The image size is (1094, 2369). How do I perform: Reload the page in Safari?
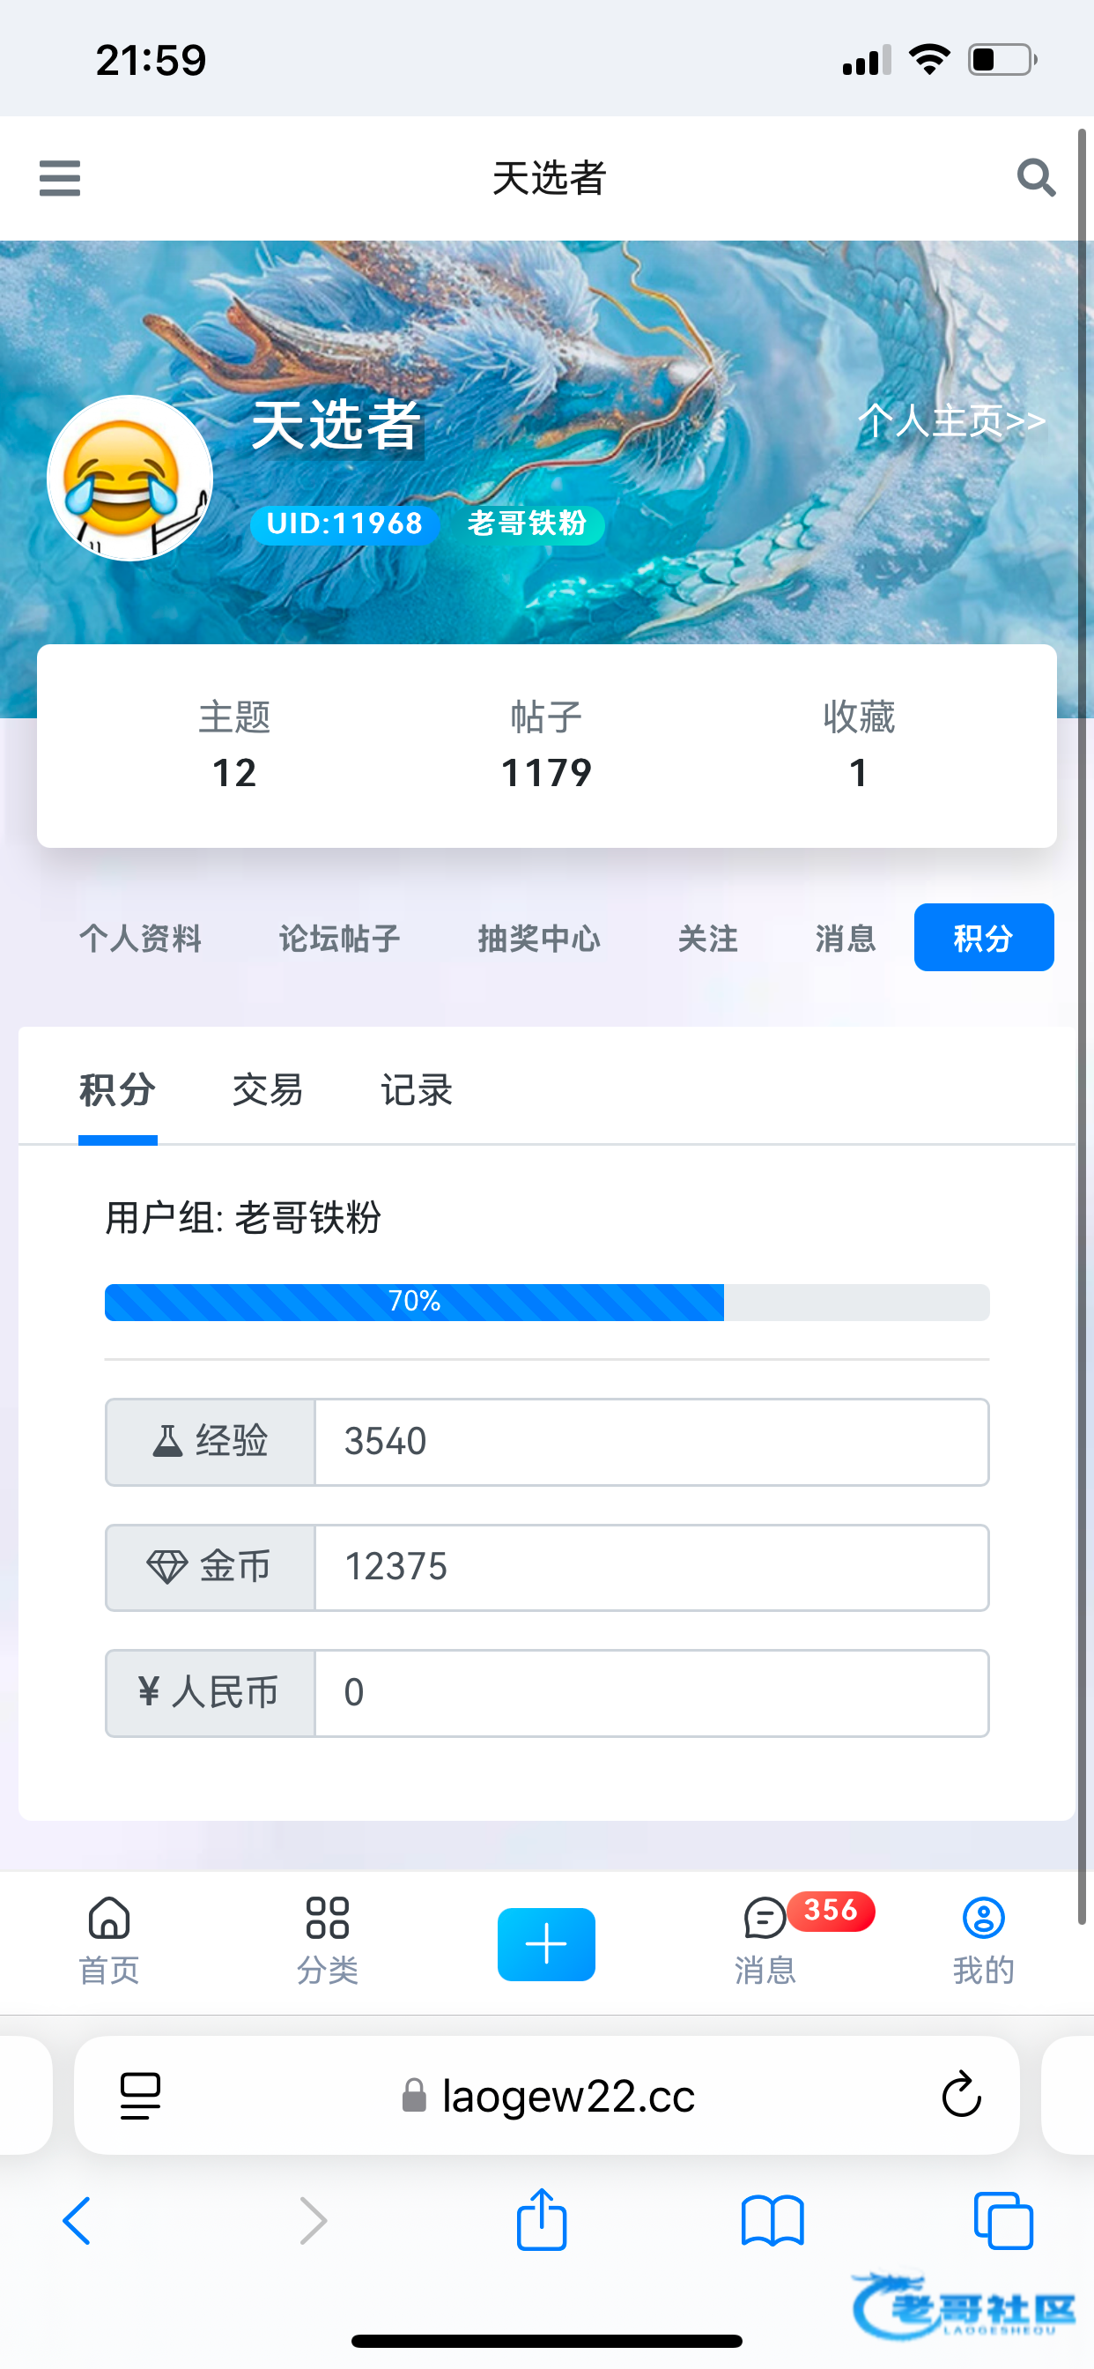click(961, 2095)
